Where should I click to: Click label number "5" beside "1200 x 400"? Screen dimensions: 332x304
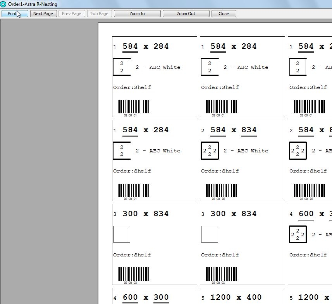[203, 298]
